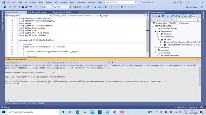Open the Build menu
The image size is (206, 115).
[x=41, y=2]
